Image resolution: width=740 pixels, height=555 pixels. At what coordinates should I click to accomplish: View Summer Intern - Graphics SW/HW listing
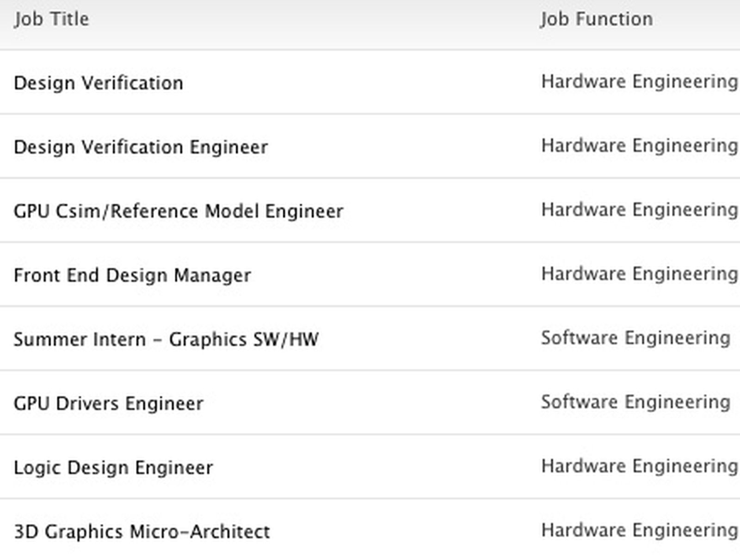[x=166, y=339]
